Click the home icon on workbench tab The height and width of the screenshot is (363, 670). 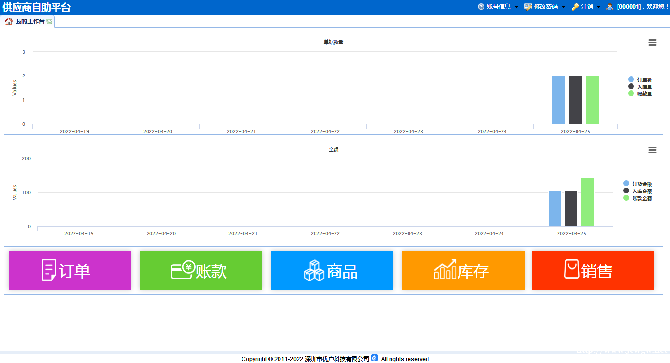[x=9, y=21]
